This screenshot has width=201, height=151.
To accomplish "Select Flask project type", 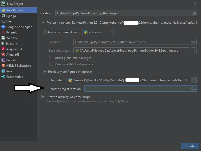I will (x=19, y=21).
